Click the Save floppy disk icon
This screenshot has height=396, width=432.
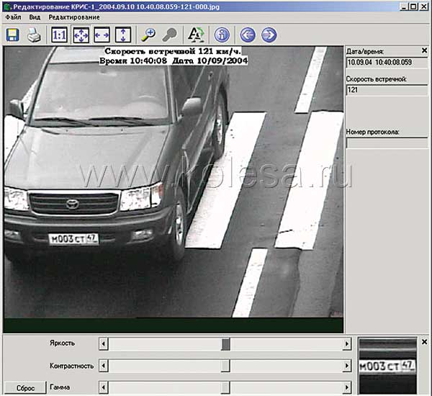pos(13,34)
